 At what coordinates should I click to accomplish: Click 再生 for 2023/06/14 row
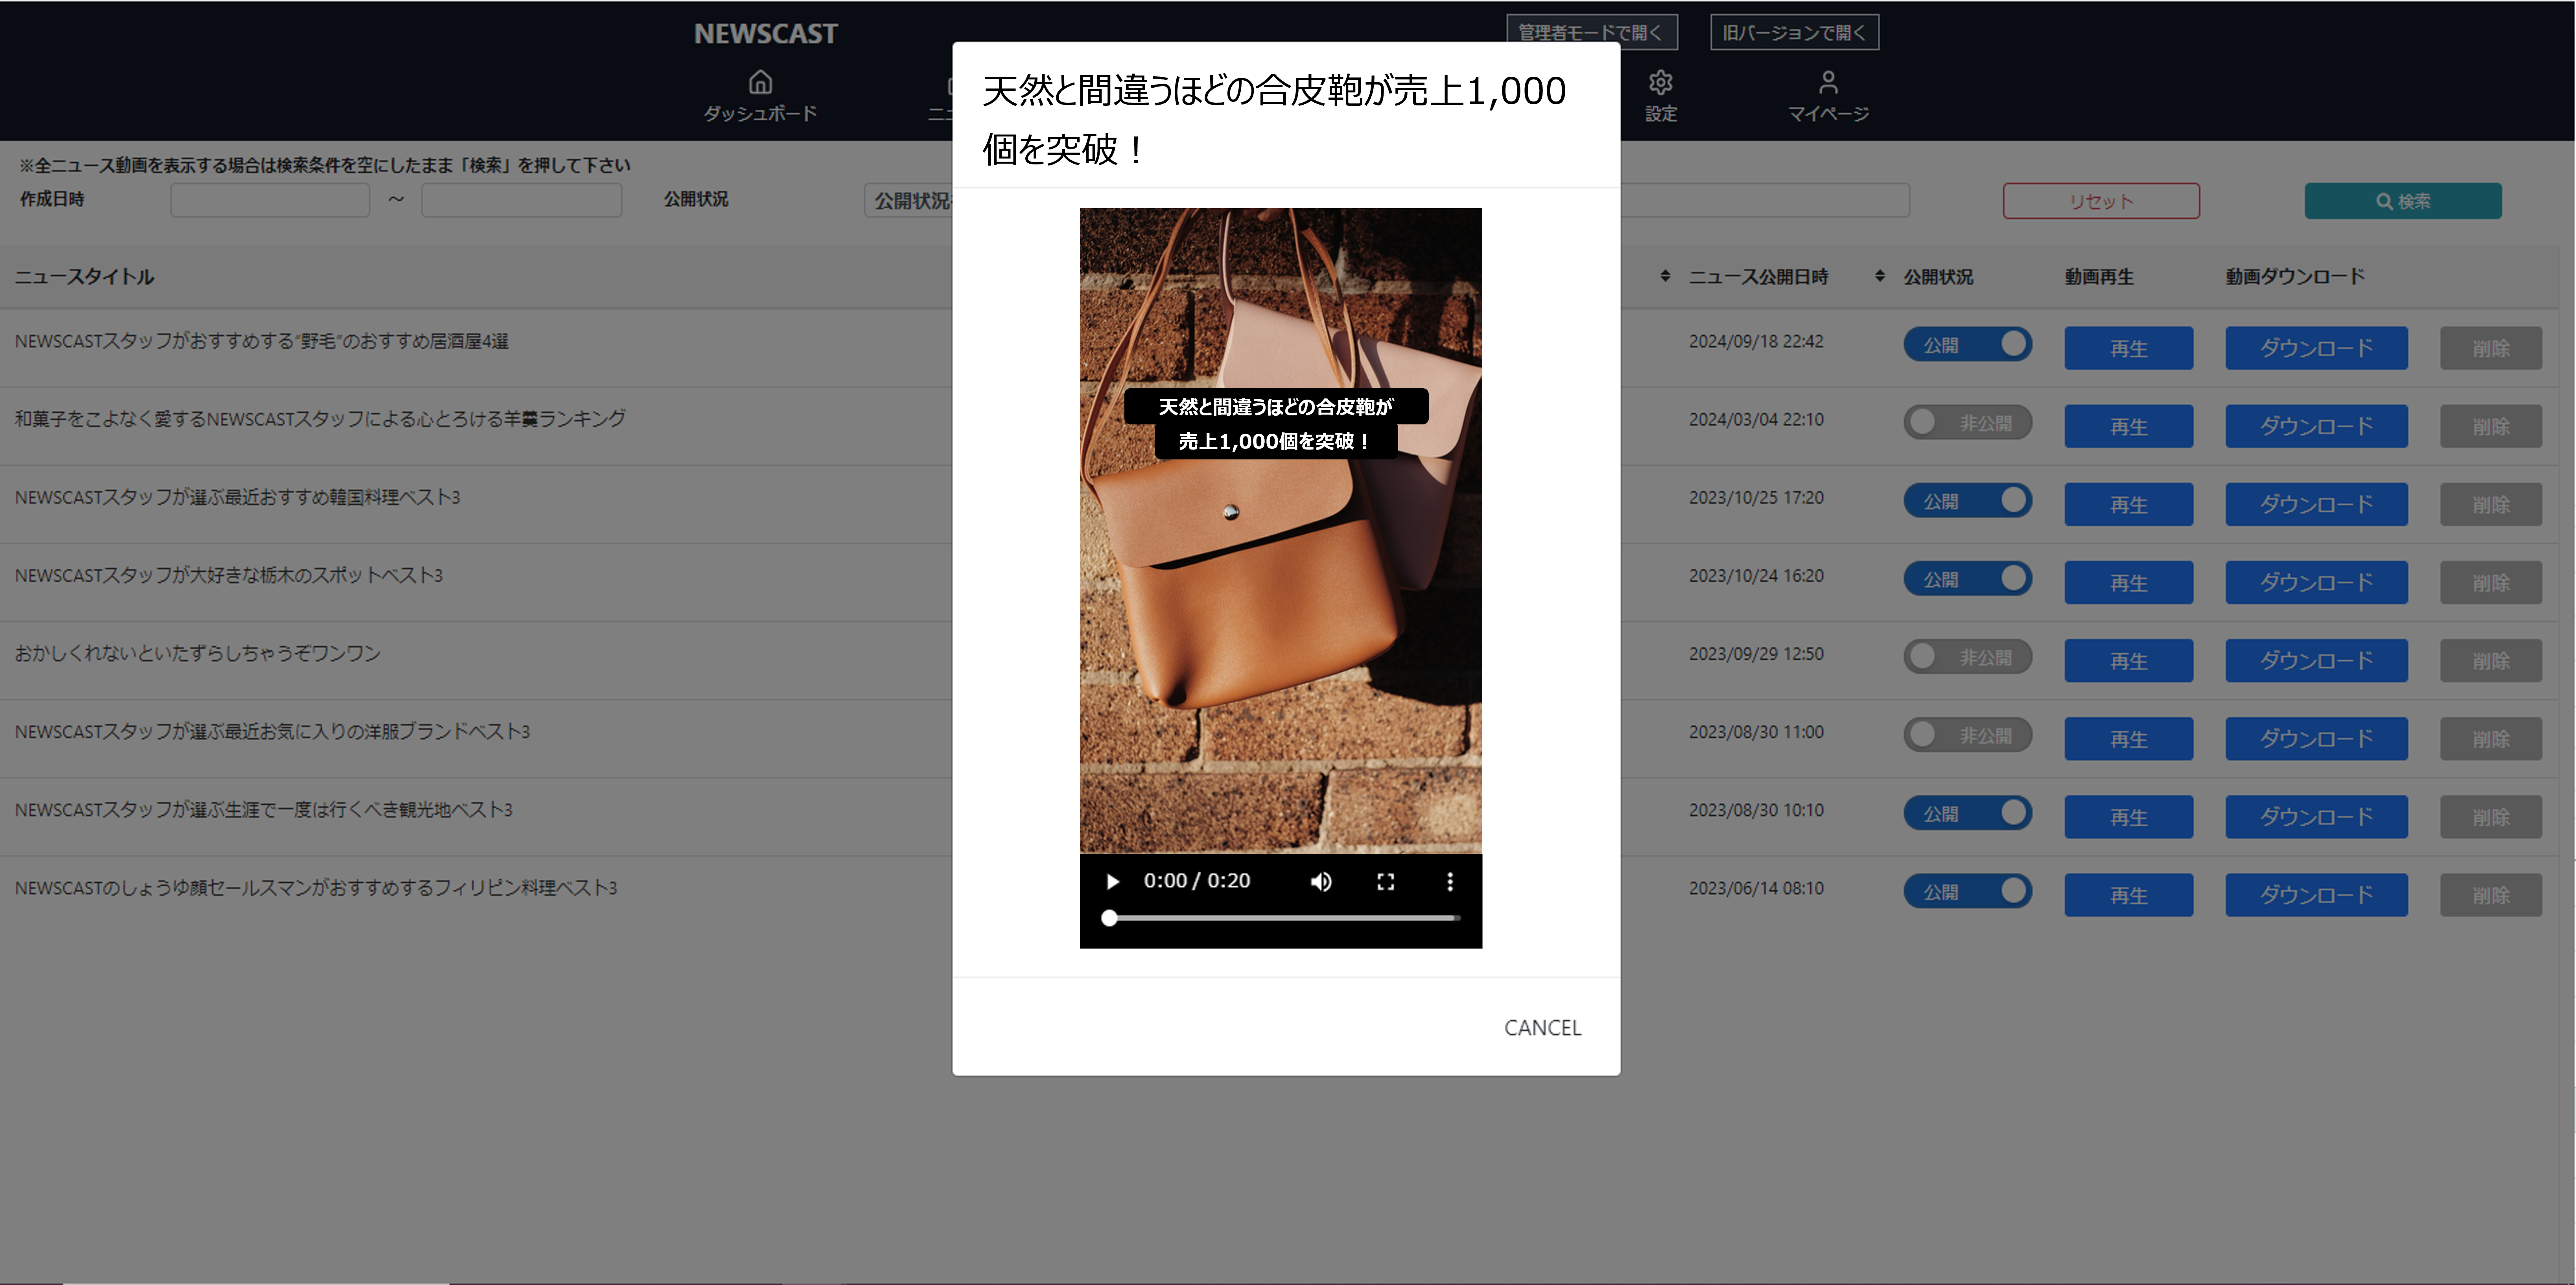(2128, 895)
